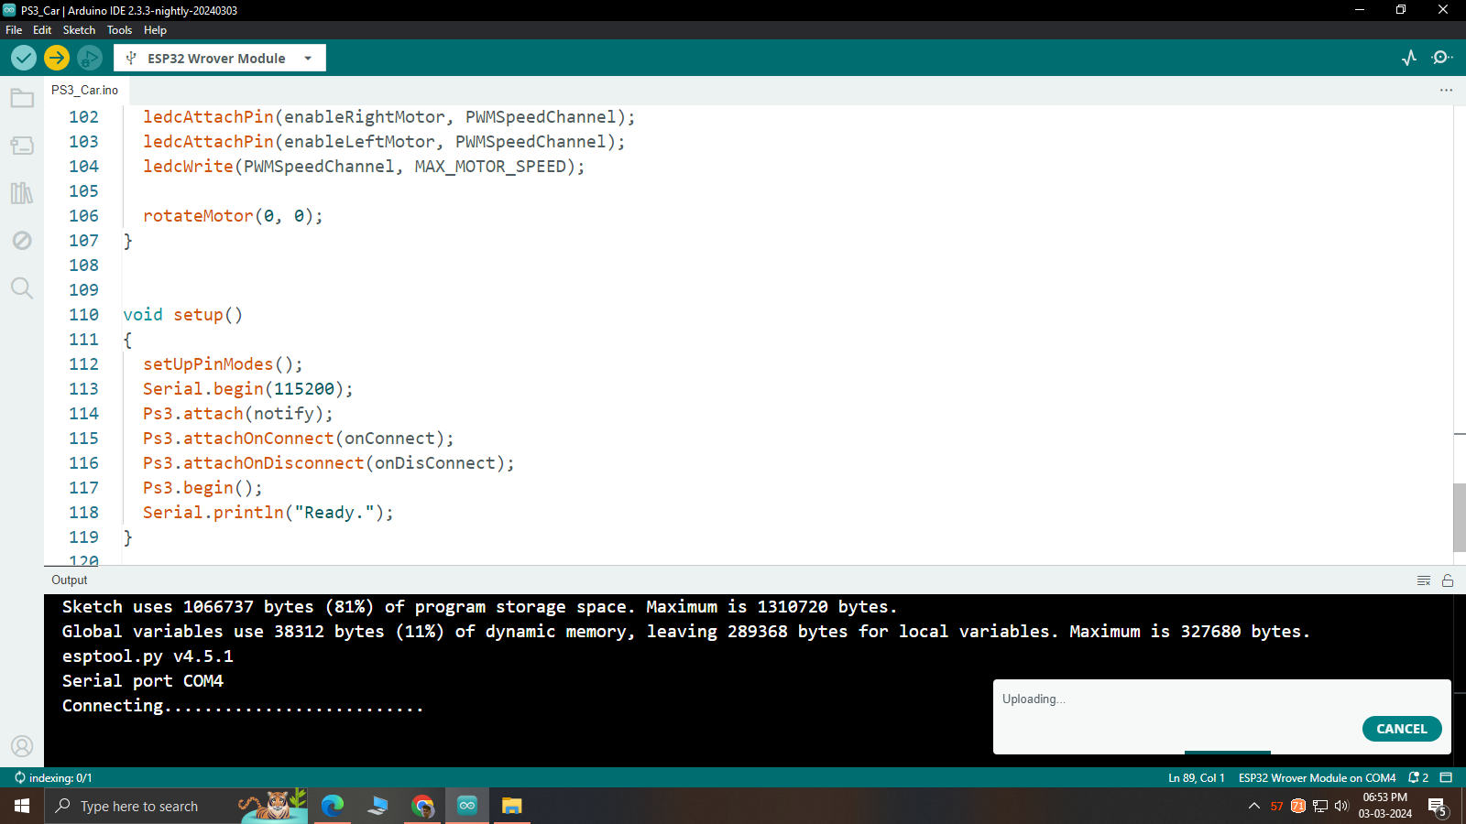Viewport: 1466px width, 824px height.
Task: Open the Library Manager sidebar
Action: pyautogui.click(x=22, y=193)
